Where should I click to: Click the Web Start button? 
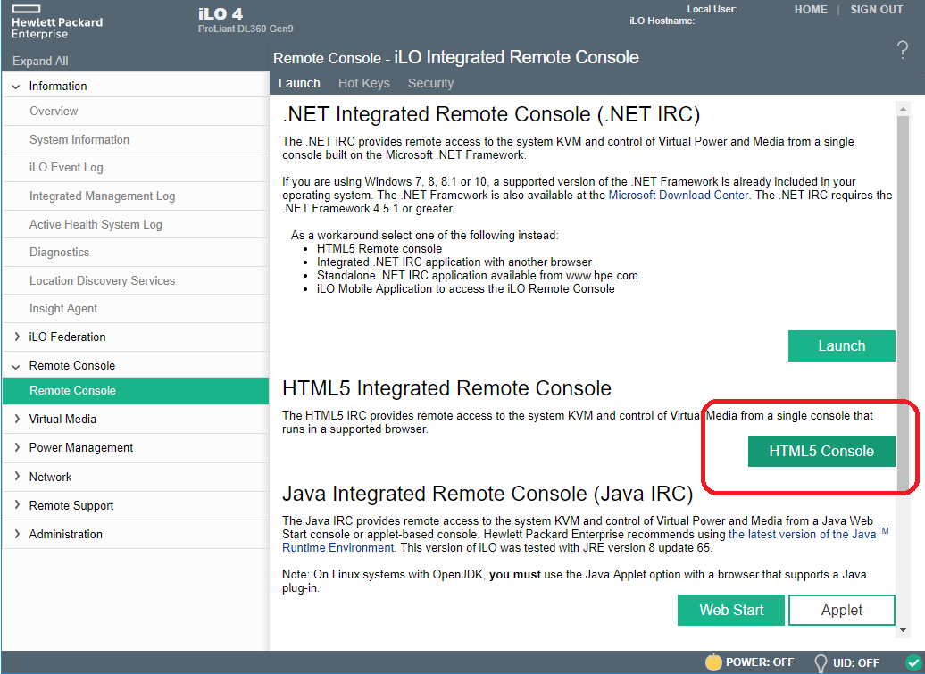pyautogui.click(x=731, y=610)
